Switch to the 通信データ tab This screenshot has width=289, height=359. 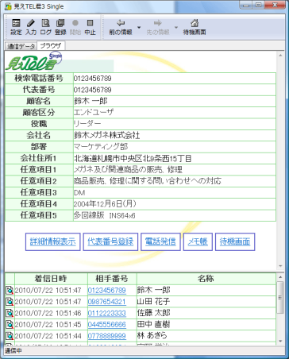[x=21, y=46]
